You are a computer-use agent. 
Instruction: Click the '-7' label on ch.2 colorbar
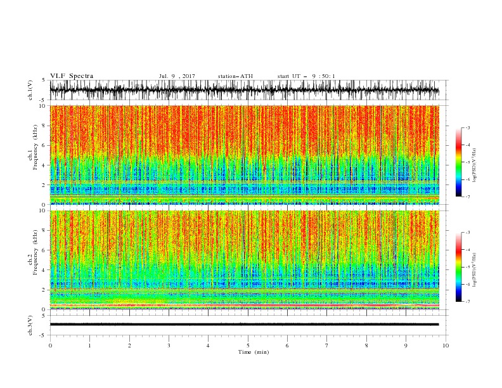[x=468, y=302]
